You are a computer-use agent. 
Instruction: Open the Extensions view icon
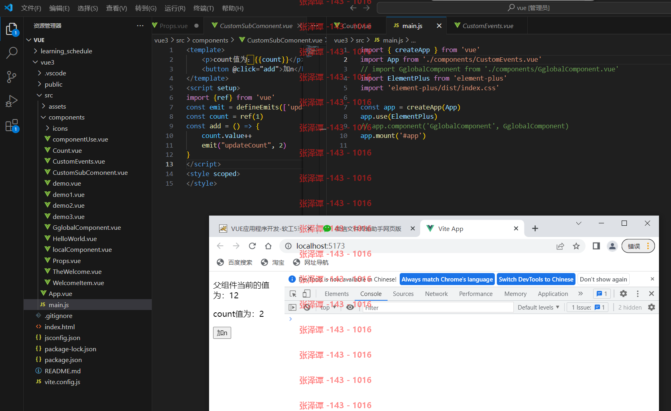(12, 126)
